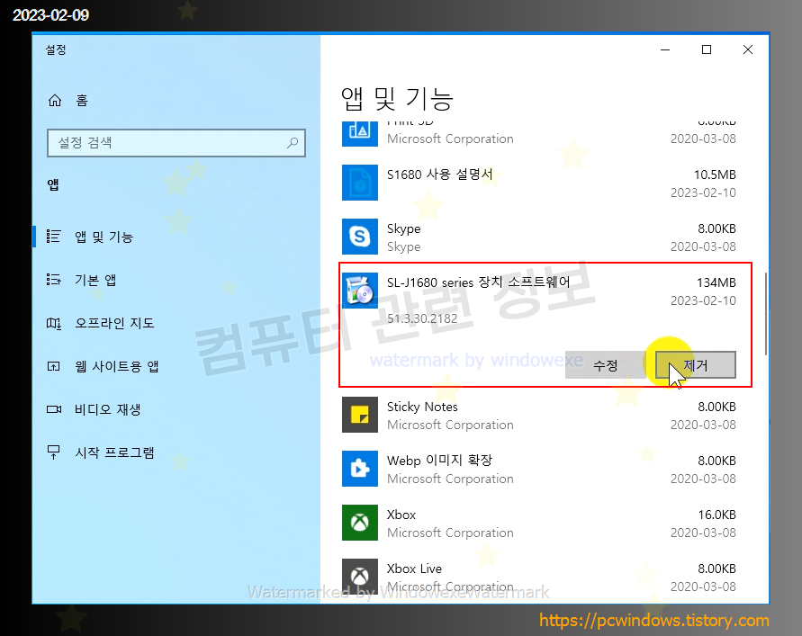
Task: Open 시작 프로그램 settings
Action: coord(176,452)
